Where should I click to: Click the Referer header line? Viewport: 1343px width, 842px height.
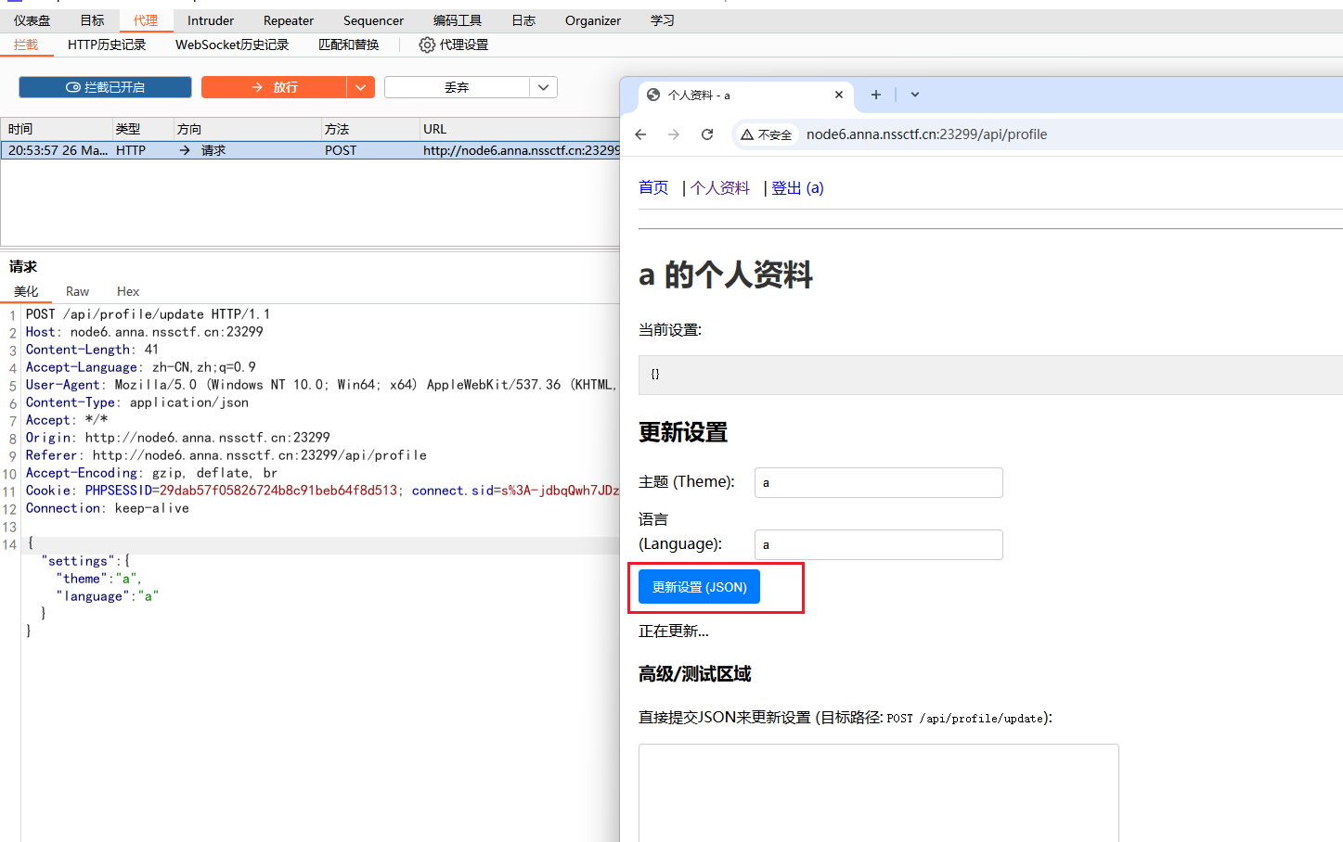(226, 455)
